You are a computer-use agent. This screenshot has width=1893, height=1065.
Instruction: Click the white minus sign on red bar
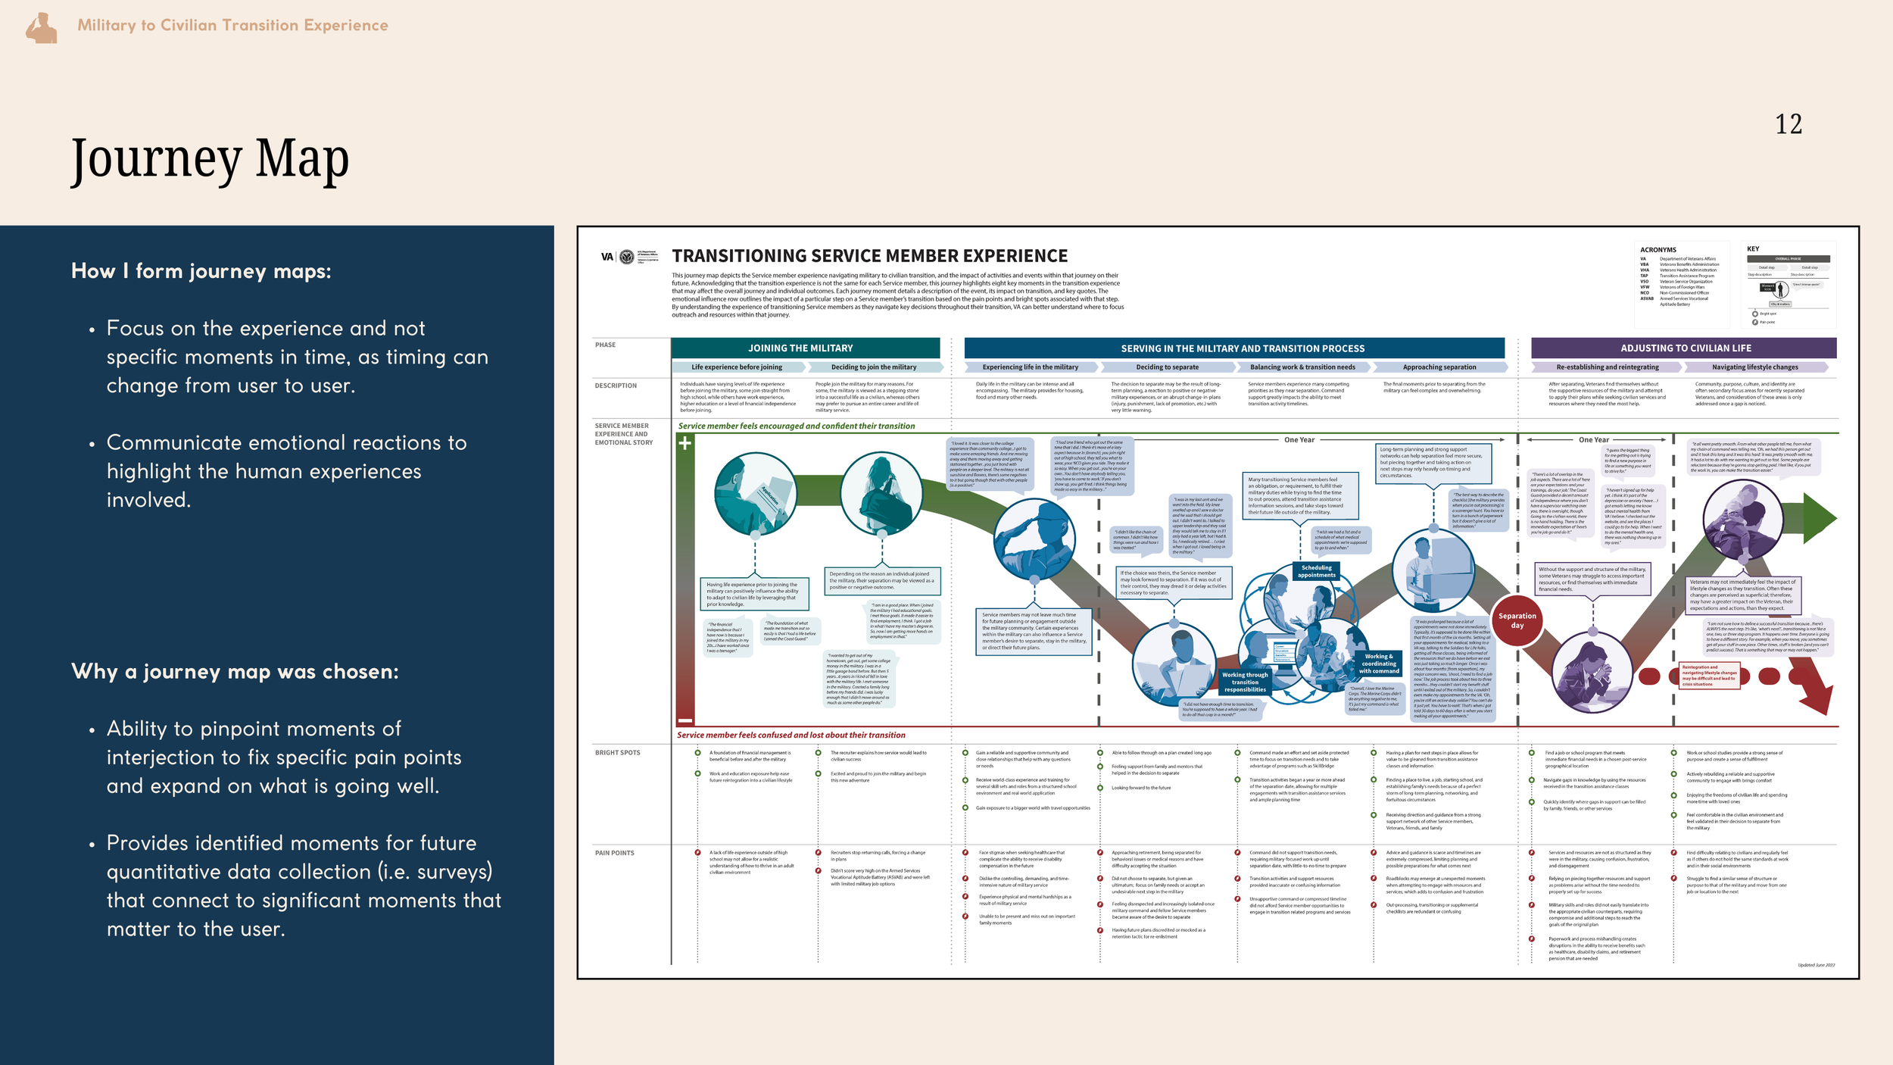[685, 720]
